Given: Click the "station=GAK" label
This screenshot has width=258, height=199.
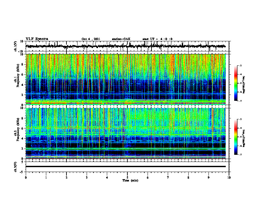Looking at the screenshot, I should 121,39.
